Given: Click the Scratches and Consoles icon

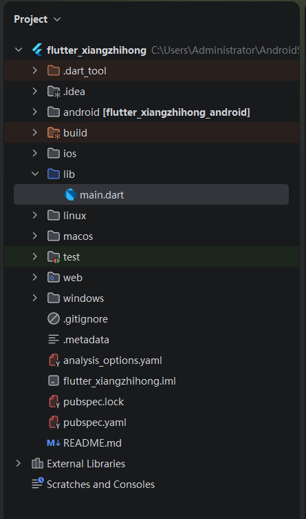Looking at the screenshot, I should pos(37,485).
